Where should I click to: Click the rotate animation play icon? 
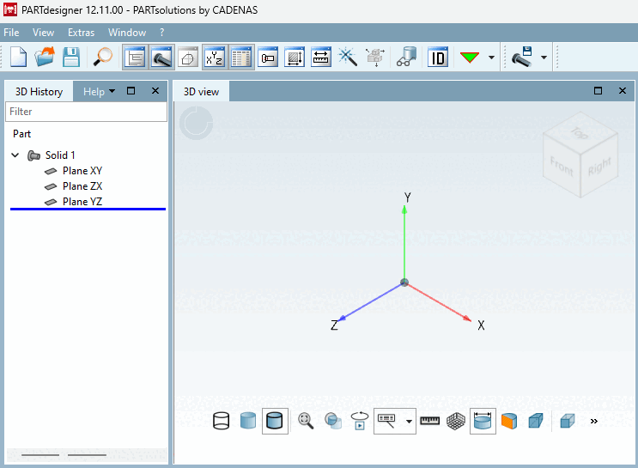360,421
